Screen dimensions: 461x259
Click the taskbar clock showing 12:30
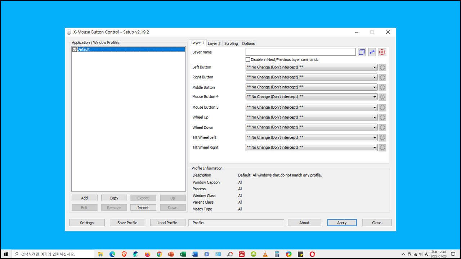[x=439, y=254]
